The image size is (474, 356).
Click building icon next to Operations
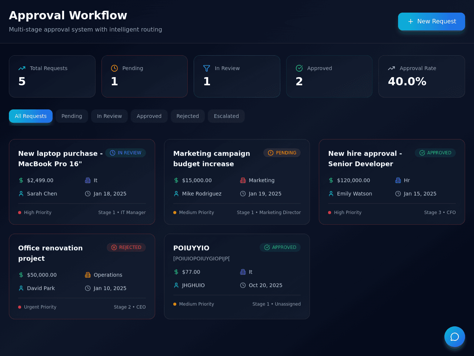[88, 275]
